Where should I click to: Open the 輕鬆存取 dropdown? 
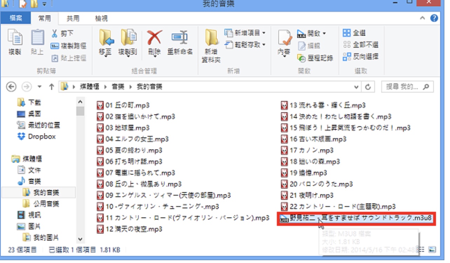point(245,45)
